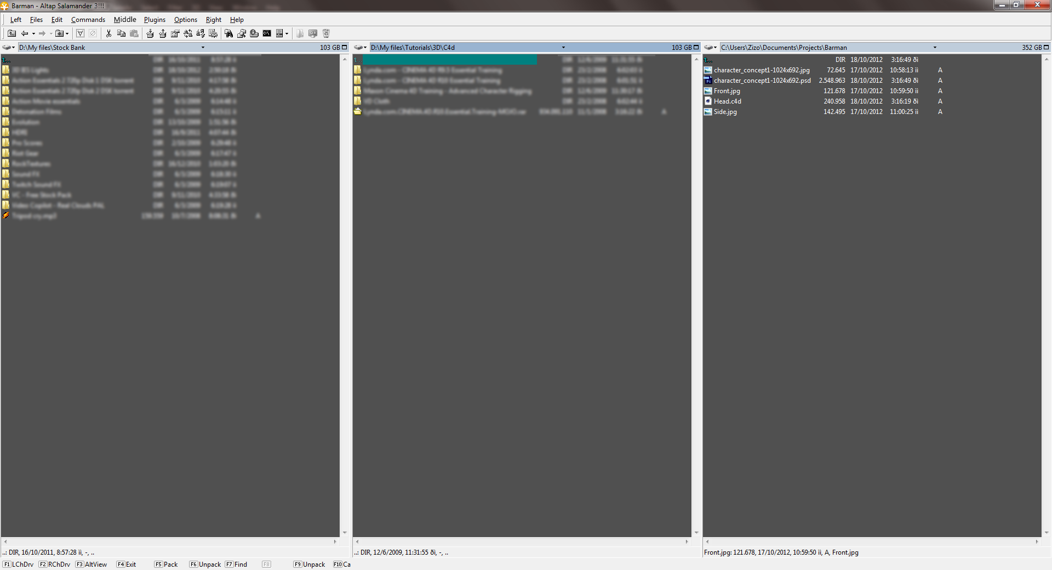The width and height of the screenshot is (1052, 570).
Task: Click the Change attributes/properties icon
Action: 175,33
